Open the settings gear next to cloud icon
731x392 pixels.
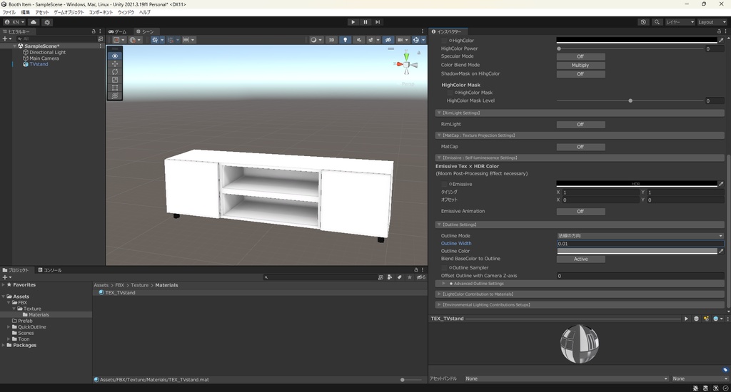click(x=47, y=22)
